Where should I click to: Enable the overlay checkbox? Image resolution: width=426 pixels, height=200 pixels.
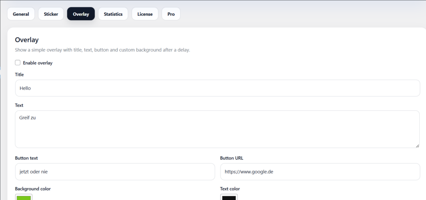(x=18, y=63)
